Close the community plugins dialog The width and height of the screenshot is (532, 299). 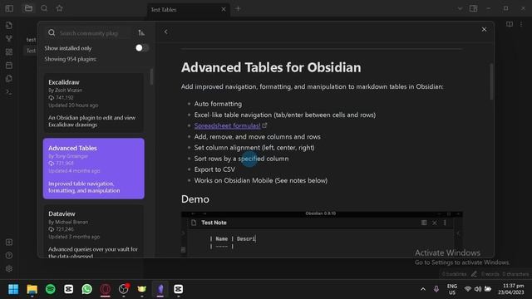click(x=484, y=30)
